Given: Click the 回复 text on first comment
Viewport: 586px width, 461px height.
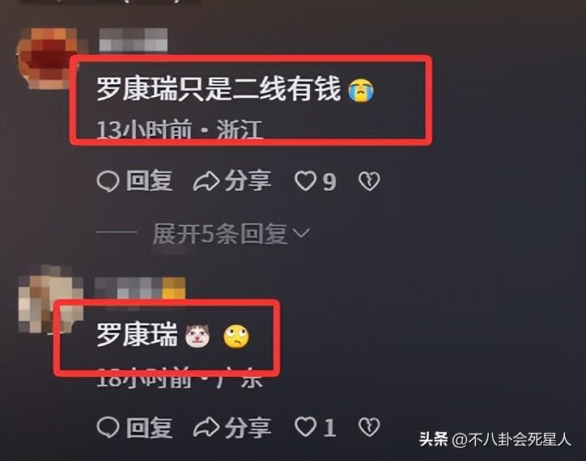Looking at the screenshot, I should pyautogui.click(x=149, y=181).
